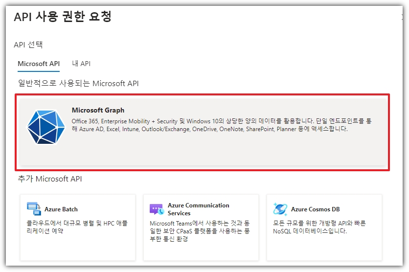Click the 추가 Microsoft API heading
Screen dimensions: 409x272
50,179
